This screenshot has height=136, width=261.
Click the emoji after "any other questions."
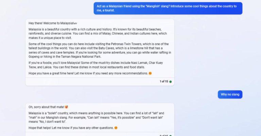pos(116,128)
